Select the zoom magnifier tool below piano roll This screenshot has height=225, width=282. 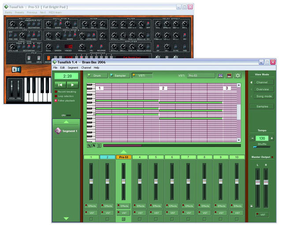[x=89, y=146]
